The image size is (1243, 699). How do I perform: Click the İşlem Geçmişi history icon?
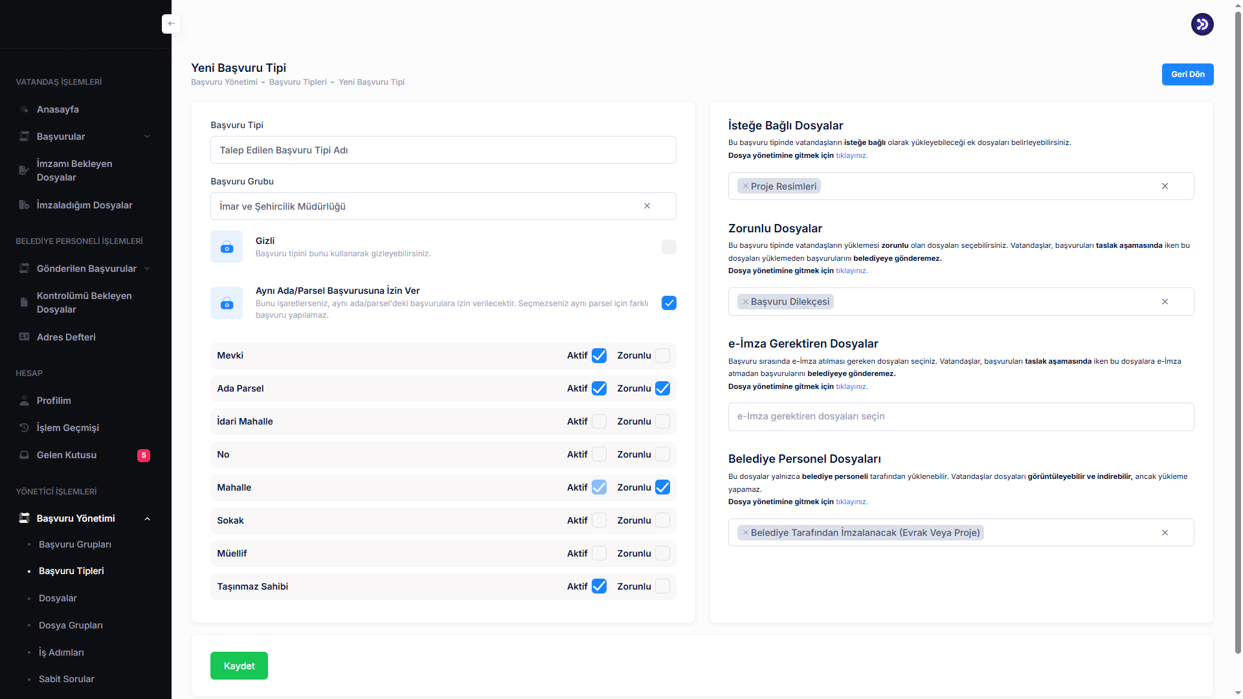(24, 428)
